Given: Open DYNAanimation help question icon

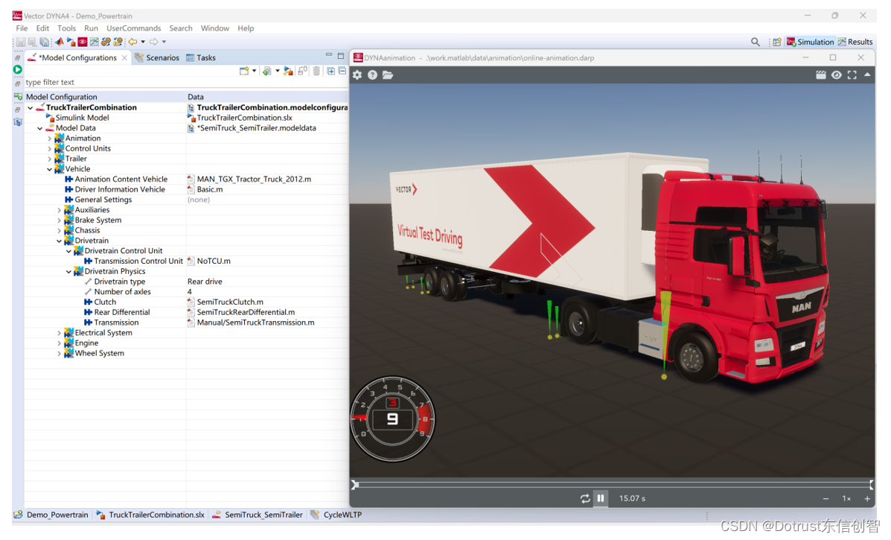Looking at the screenshot, I should 372,74.
